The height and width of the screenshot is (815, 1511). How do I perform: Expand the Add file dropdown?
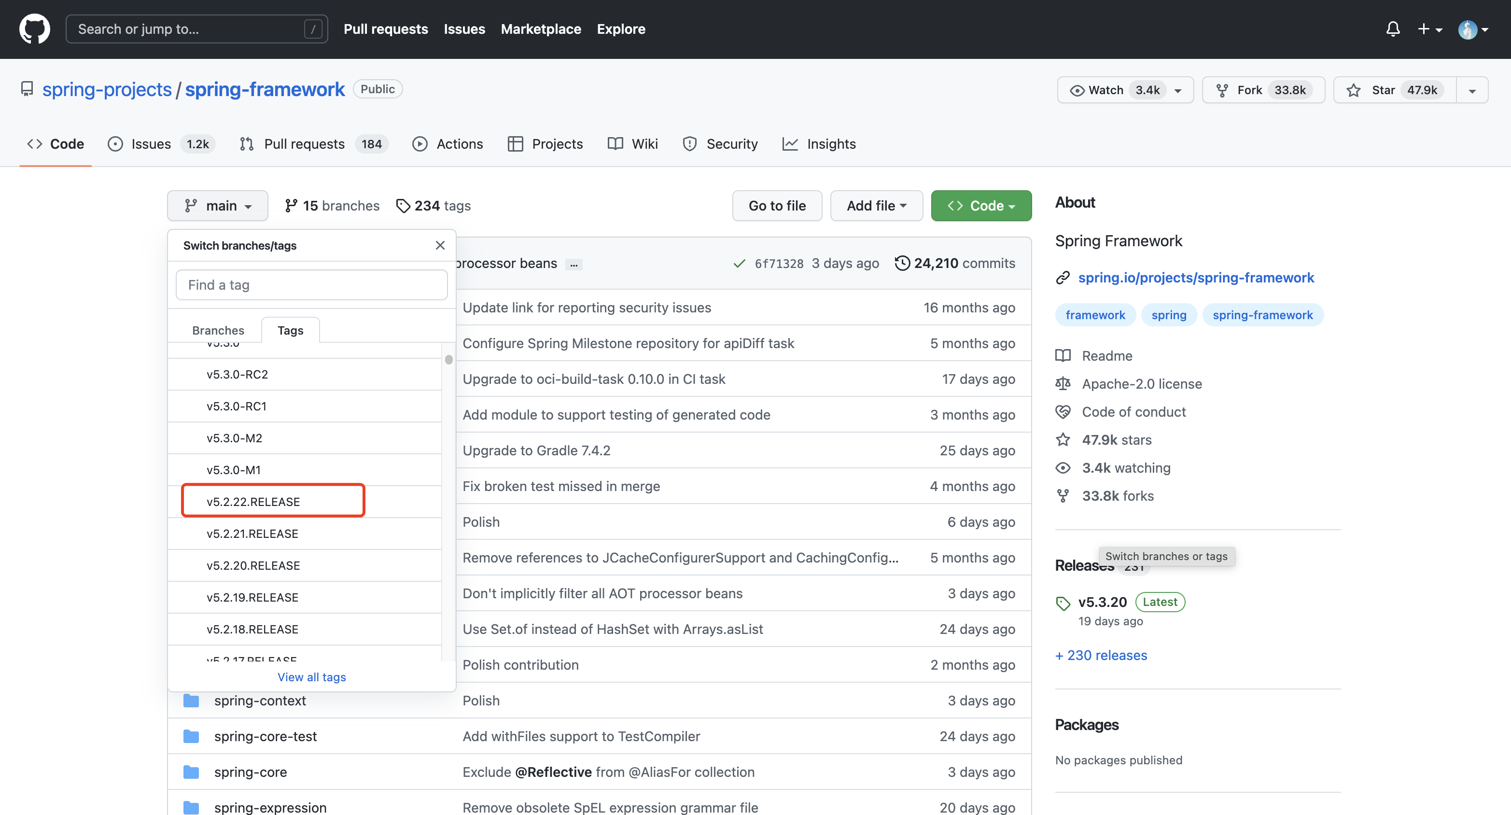tap(876, 205)
